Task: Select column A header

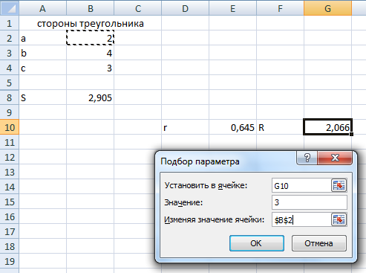Action: pyautogui.click(x=42, y=8)
